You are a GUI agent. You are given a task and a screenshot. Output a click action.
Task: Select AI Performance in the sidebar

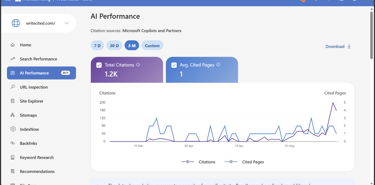[x=41, y=73]
